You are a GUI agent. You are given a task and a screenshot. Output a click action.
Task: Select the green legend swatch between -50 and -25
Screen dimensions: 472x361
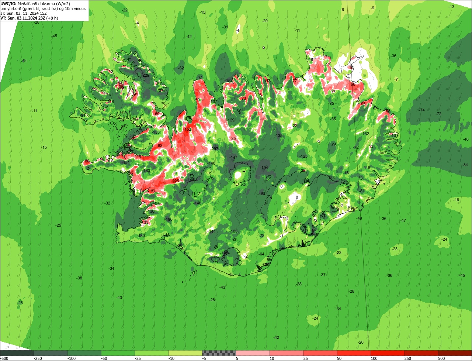click(118, 353)
